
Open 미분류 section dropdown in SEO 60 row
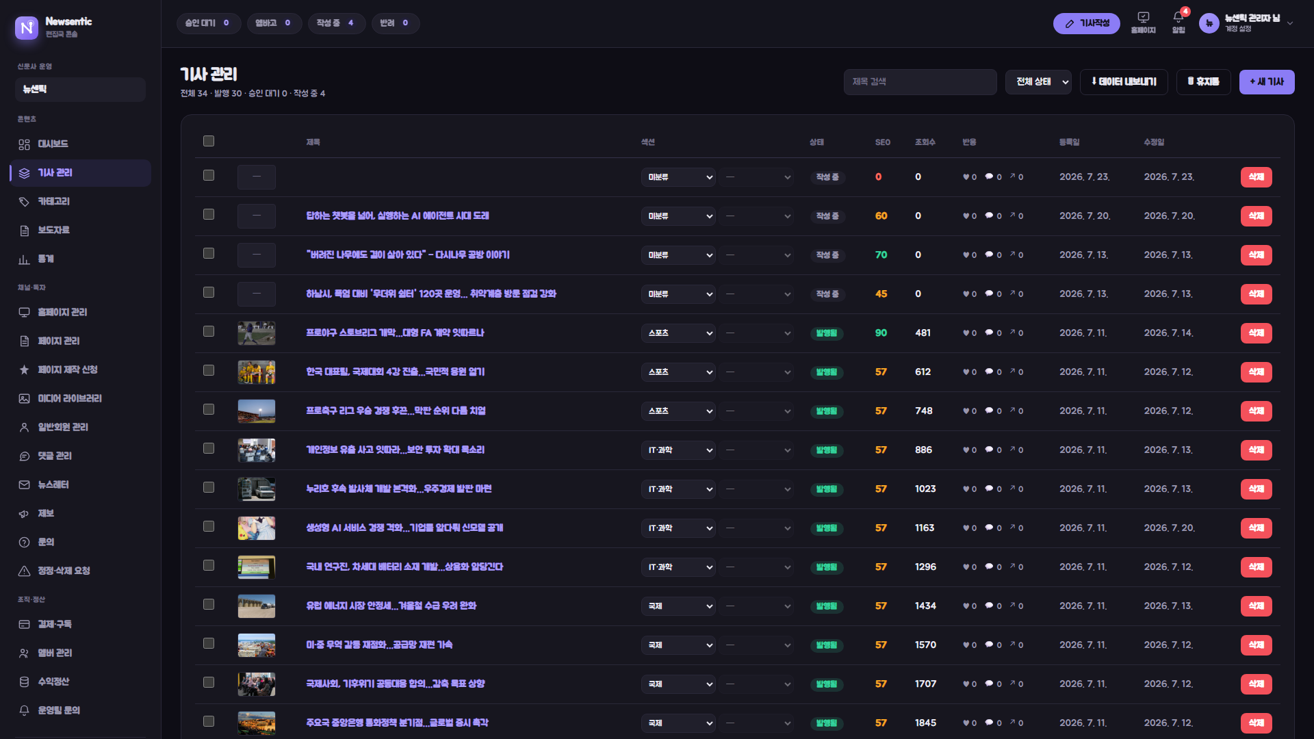[x=678, y=216]
